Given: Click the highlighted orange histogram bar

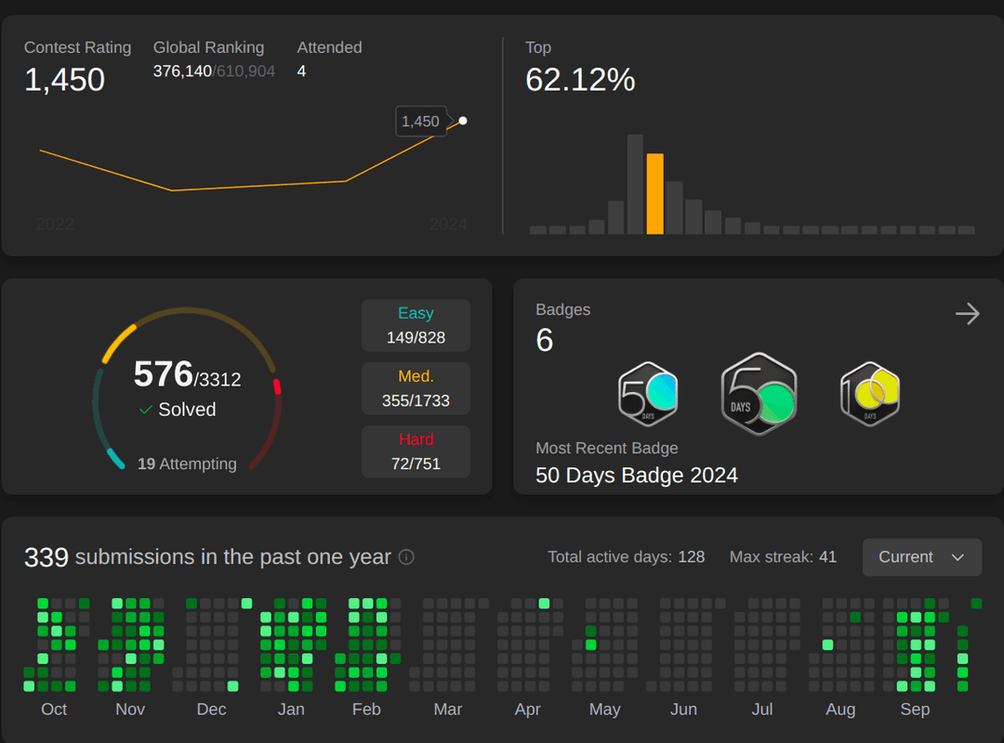Looking at the screenshot, I should pyautogui.click(x=654, y=194).
